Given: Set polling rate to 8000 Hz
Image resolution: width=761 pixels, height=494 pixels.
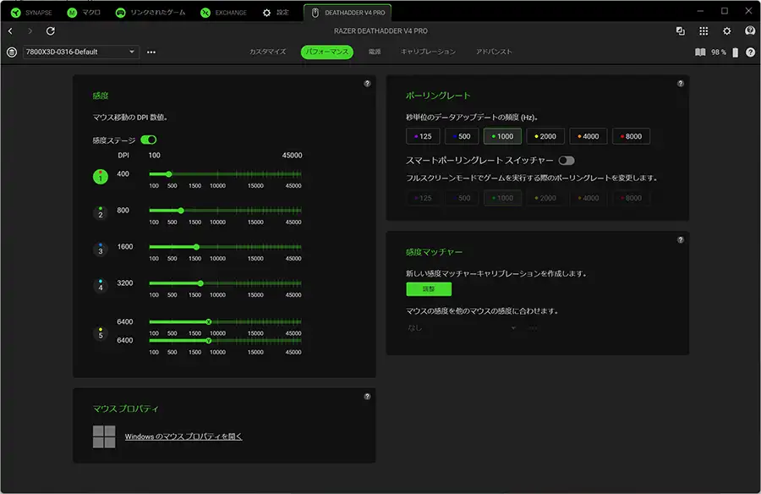Looking at the screenshot, I should coord(631,136).
